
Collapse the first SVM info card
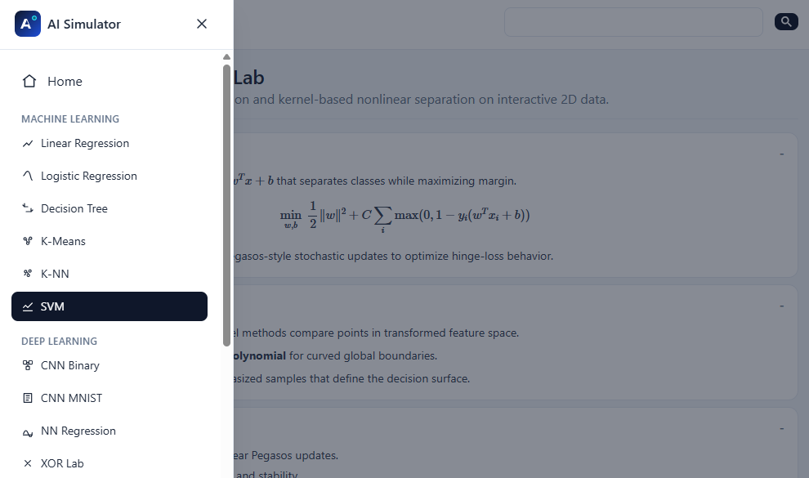pyautogui.click(x=781, y=154)
